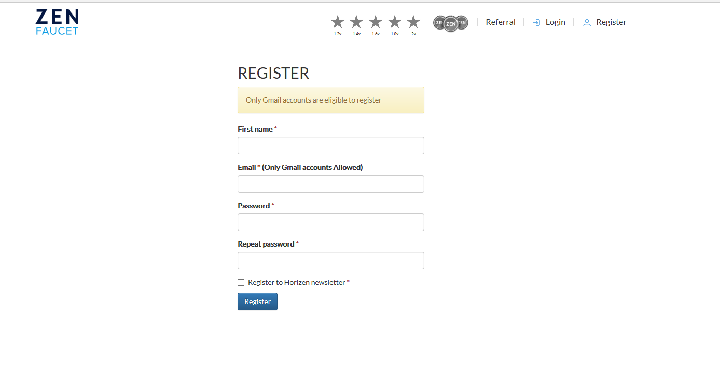Viewport: 720px width, 374px height.
Task: Click the Gmail-only eligibility notice banner
Action: tap(331, 100)
